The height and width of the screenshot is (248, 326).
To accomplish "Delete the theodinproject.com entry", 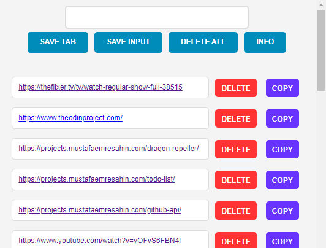I will click(x=236, y=118).
